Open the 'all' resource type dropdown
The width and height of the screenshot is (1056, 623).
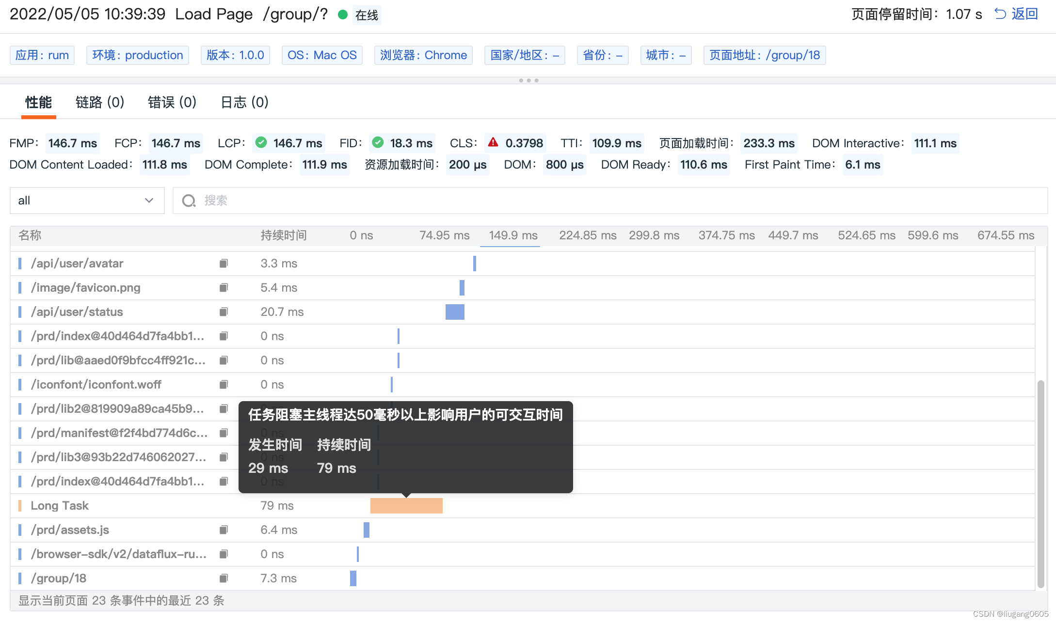87,201
